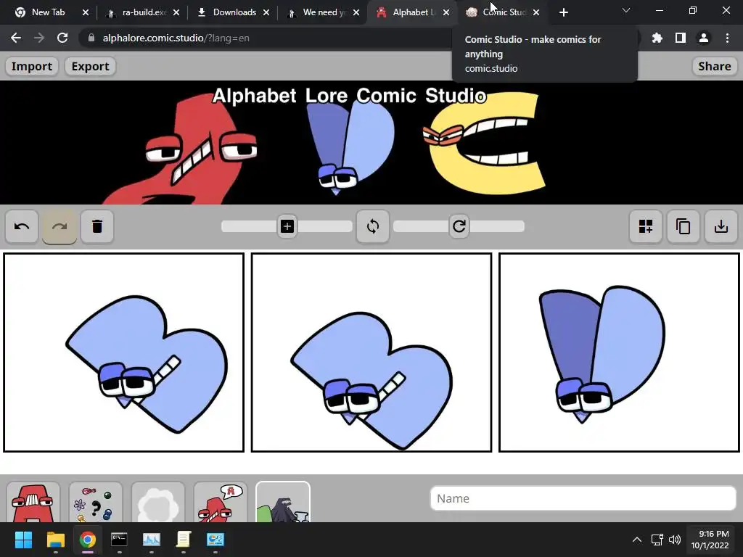Switch to the 'We need y' browser tab
This screenshot has width=743, height=557.
[324, 12]
